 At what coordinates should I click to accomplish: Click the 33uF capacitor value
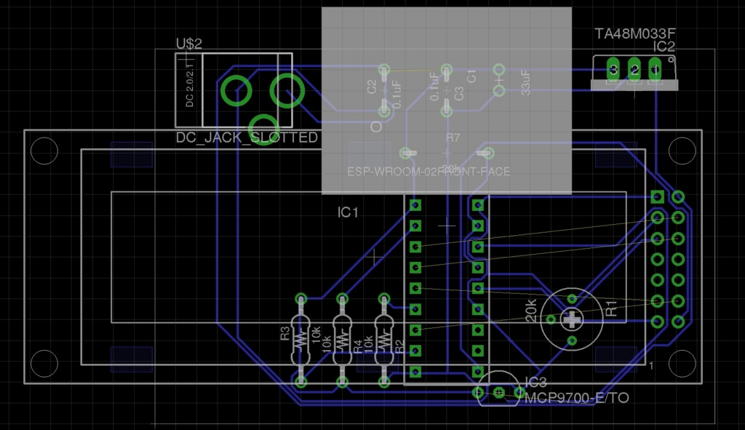[525, 83]
